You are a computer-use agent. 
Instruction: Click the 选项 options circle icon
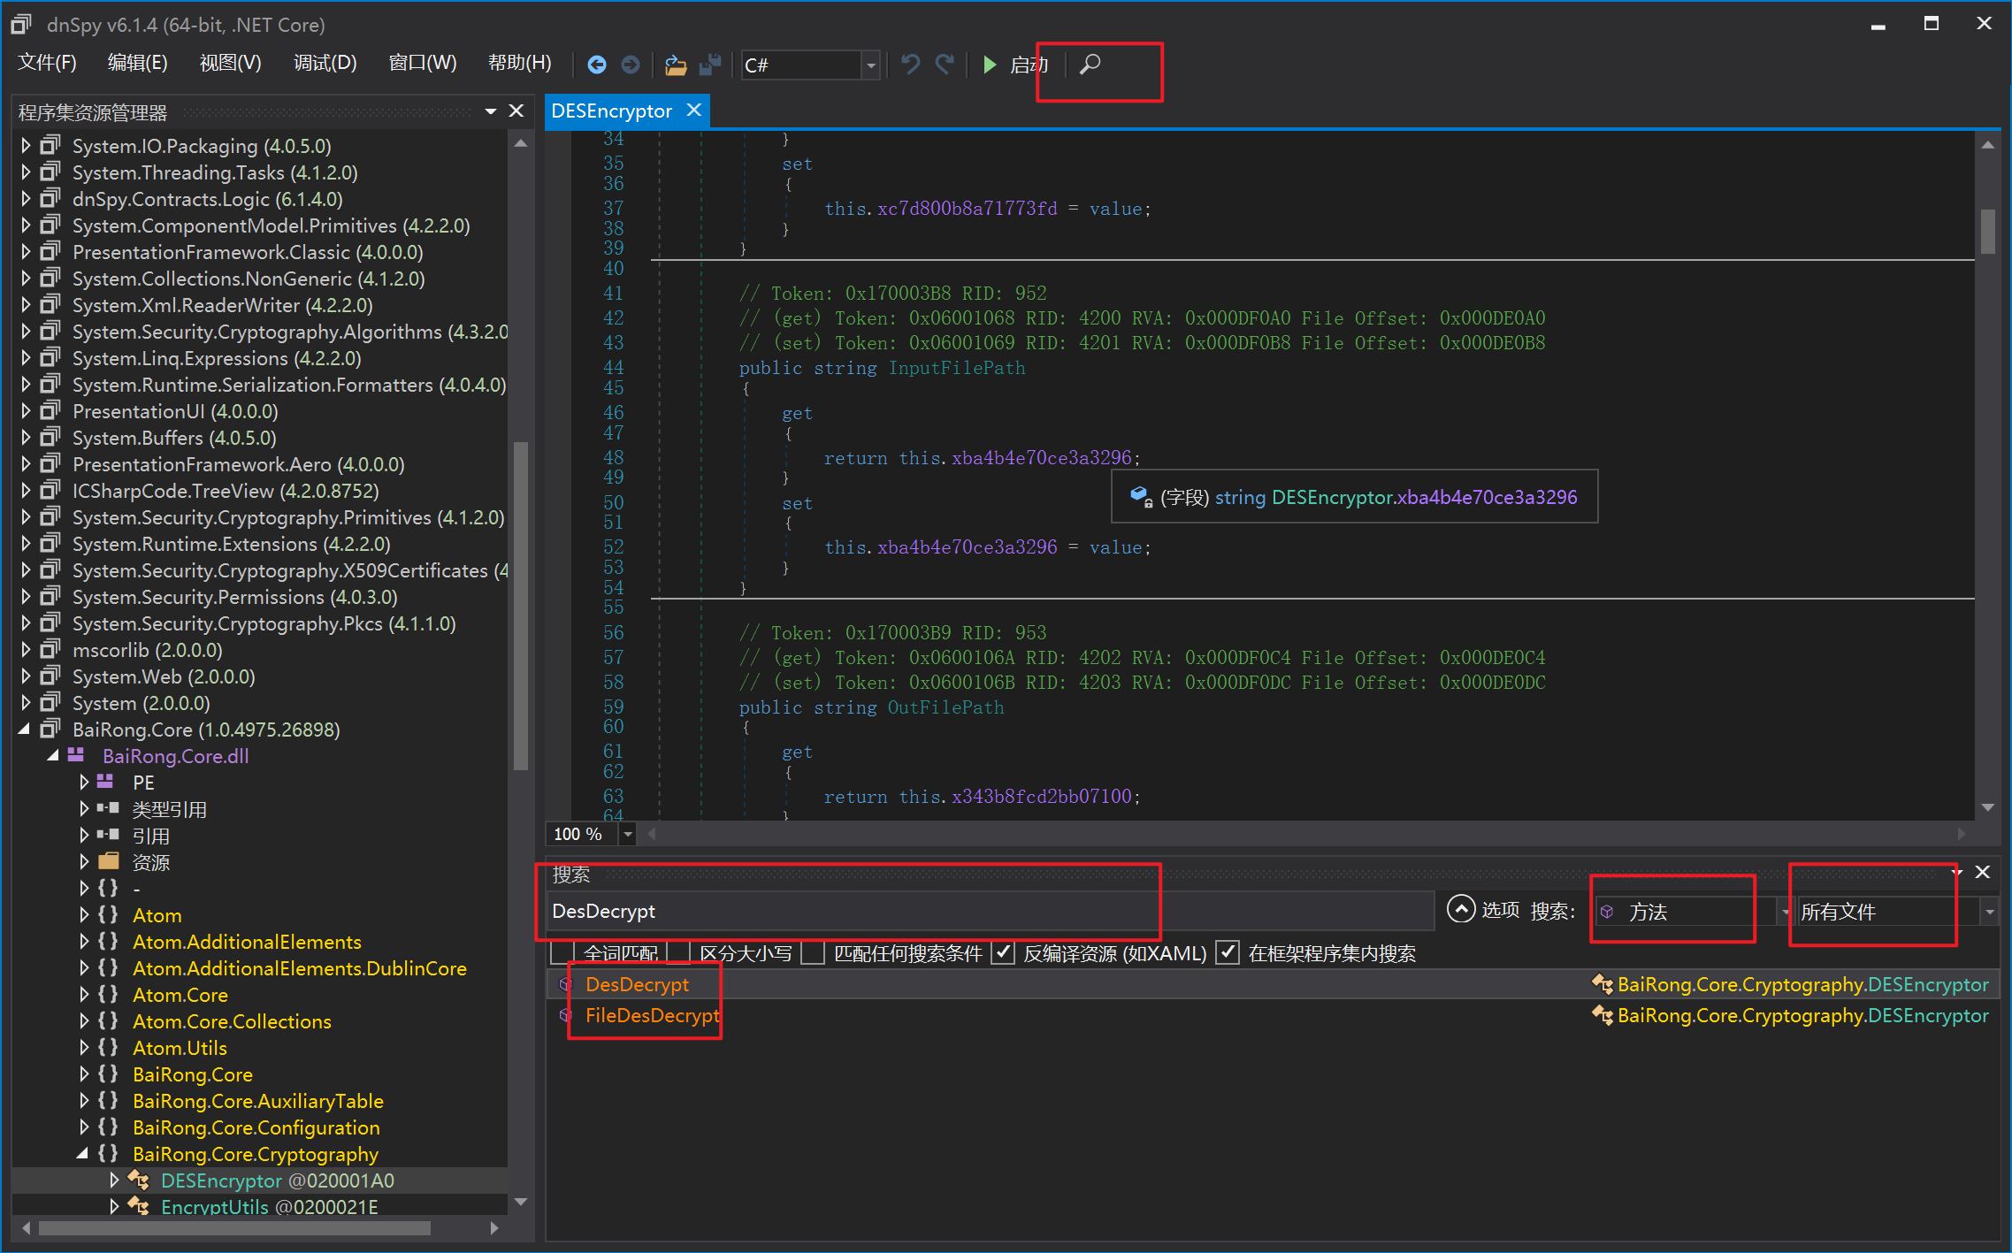1461,910
